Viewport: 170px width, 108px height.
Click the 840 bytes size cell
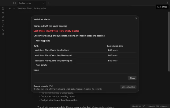[113, 50]
